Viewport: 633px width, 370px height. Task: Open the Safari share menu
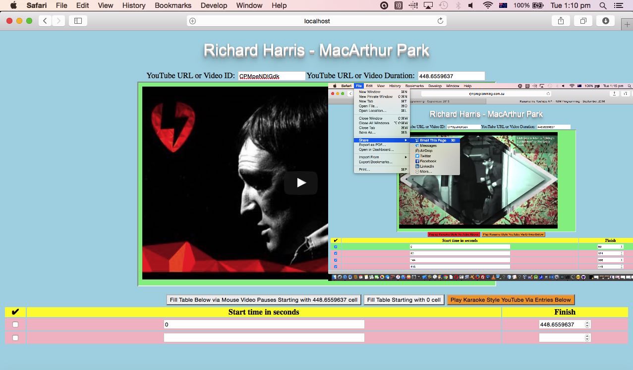[x=561, y=21]
